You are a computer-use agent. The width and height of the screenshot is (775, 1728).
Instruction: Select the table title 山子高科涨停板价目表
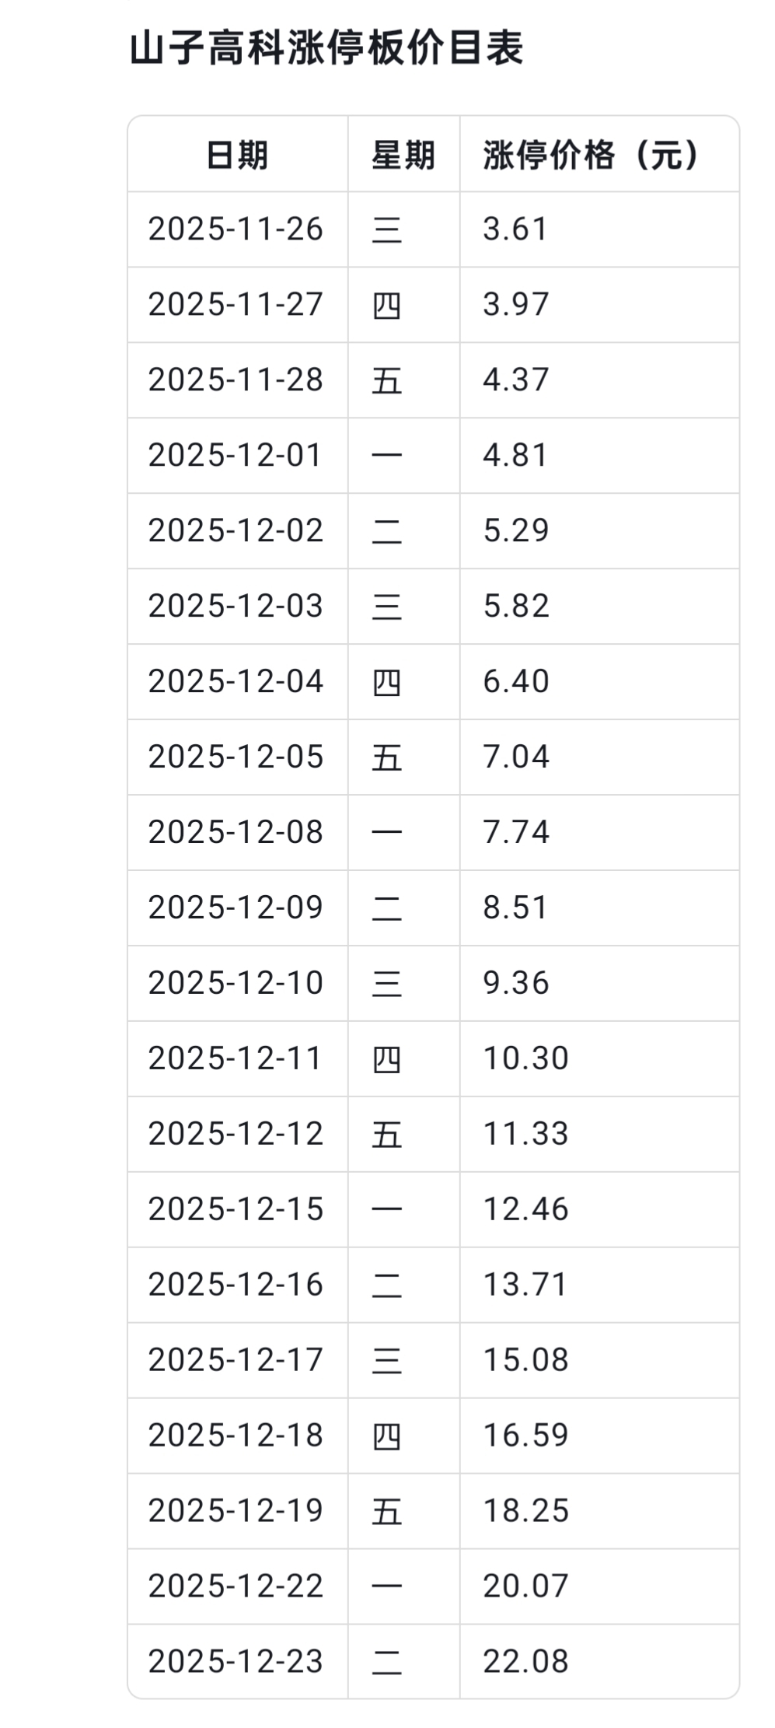(326, 48)
